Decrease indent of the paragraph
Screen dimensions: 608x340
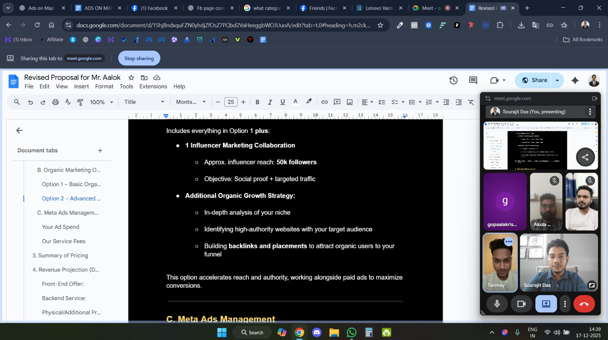pos(446,102)
